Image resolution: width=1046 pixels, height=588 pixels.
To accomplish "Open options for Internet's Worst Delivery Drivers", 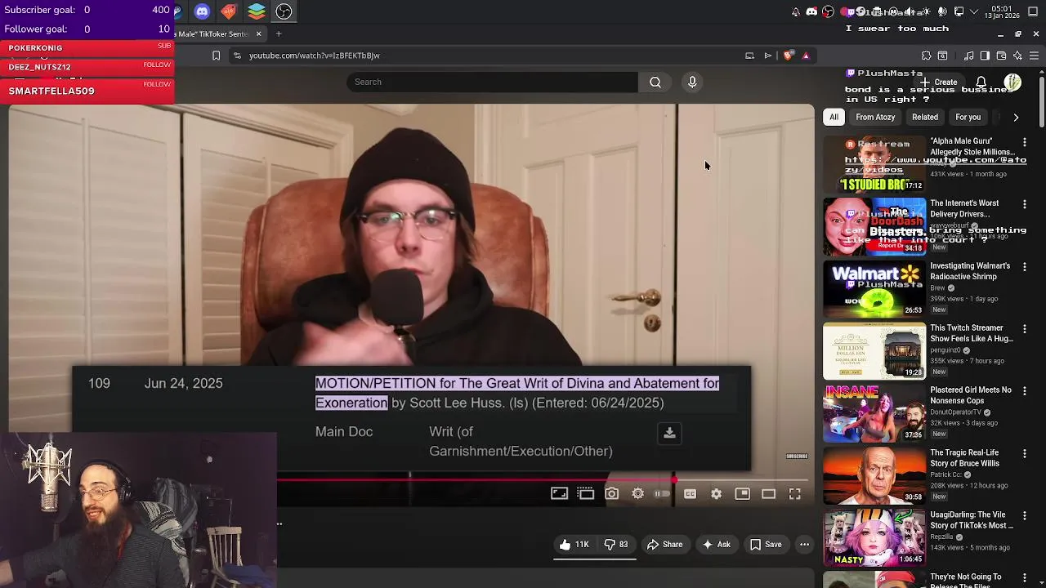I will pos(1024,204).
